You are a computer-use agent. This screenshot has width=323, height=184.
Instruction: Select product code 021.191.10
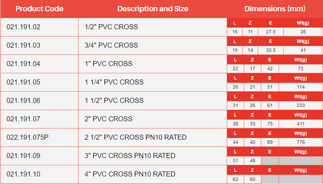(23, 174)
